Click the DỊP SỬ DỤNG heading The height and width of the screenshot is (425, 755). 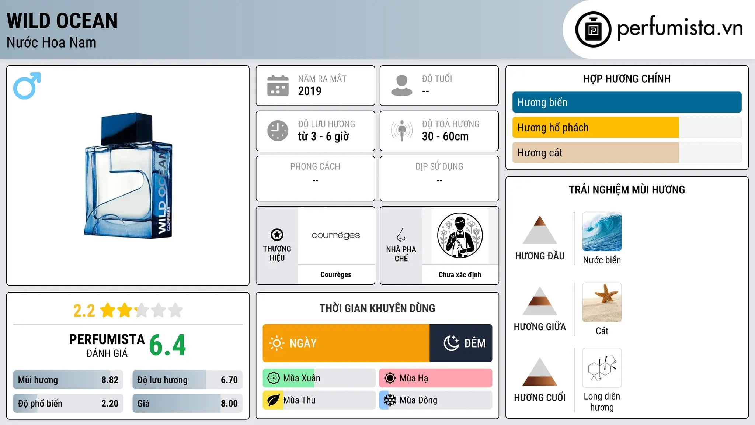(439, 167)
